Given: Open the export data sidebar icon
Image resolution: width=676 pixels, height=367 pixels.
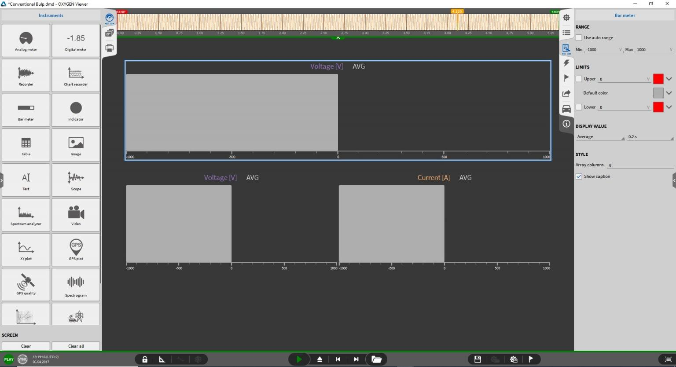Looking at the screenshot, I should point(566,93).
